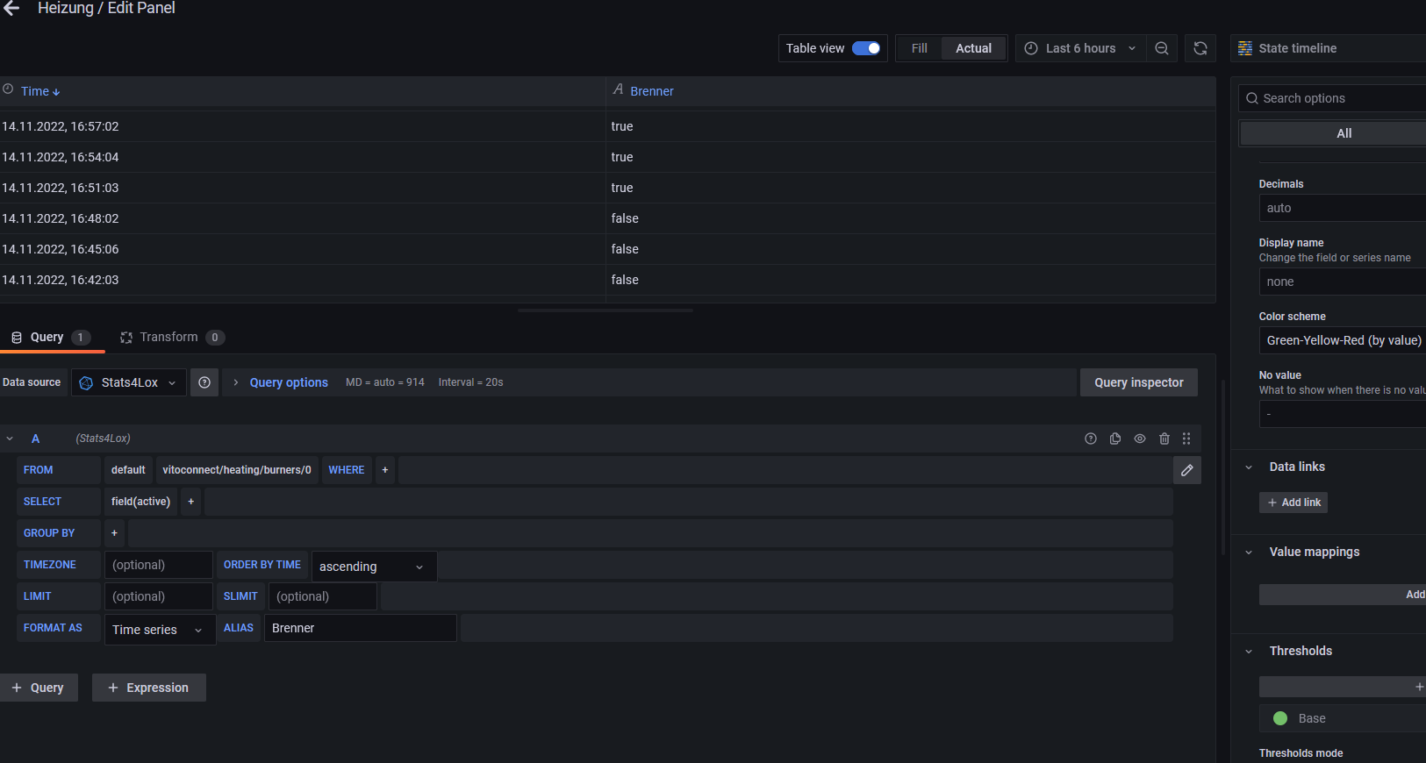
Task: Click the green Base threshold color dot
Action: pyautogui.click(x=1280, y=718)
